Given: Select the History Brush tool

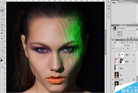Looking at the screenshot, I should pos(2,27).
